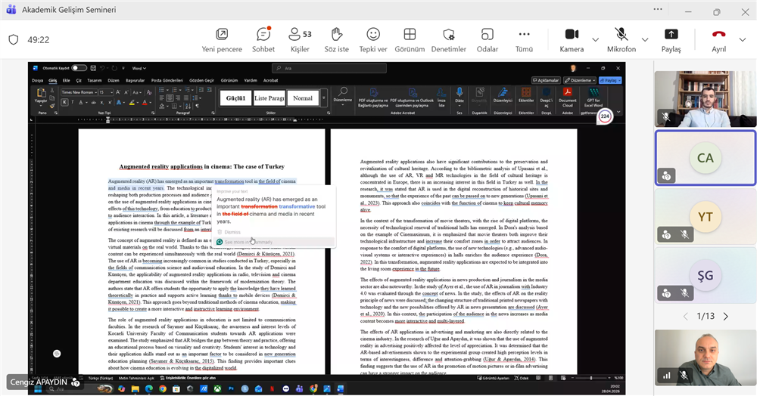
Task: Toggle the Kamera on or off
Action: tap(572, 35)
